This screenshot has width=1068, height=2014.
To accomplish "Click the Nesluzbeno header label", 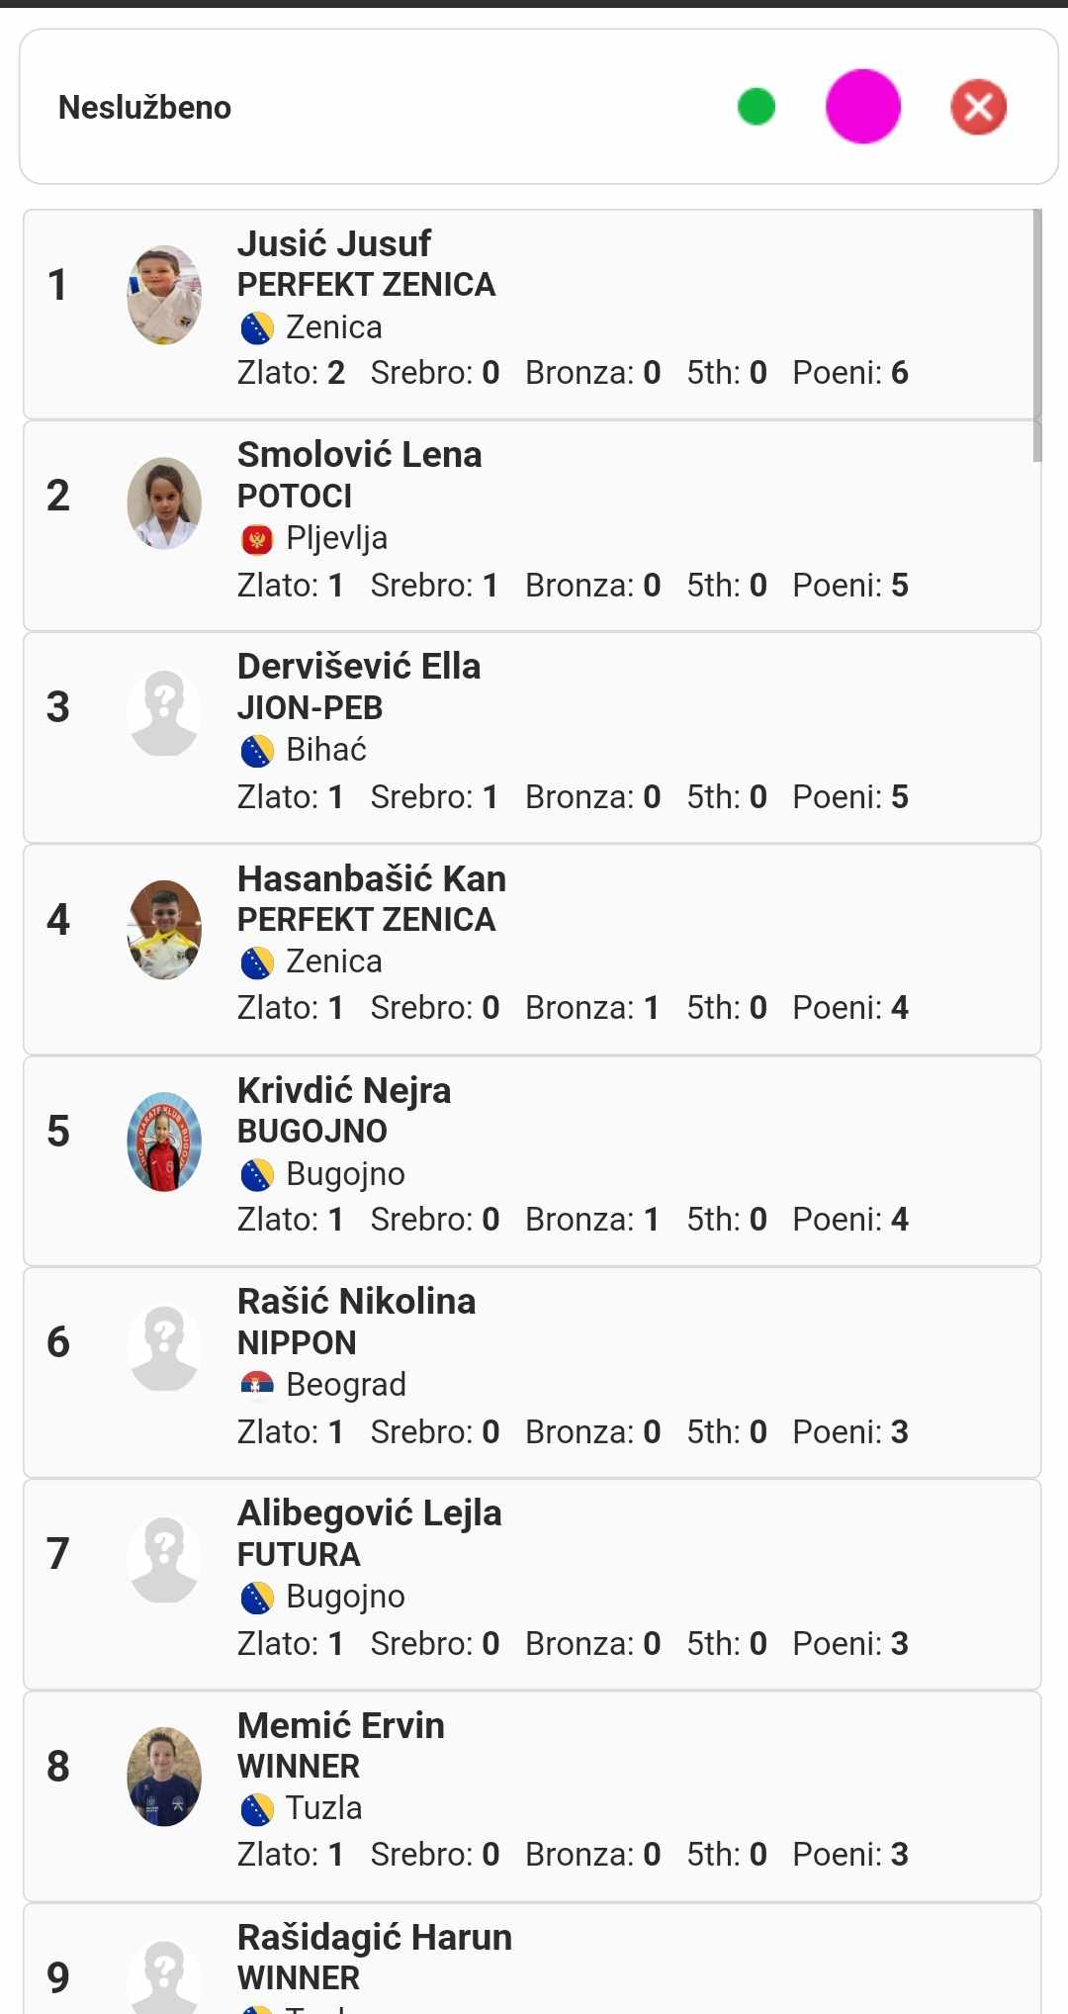I will pyautogui.click(x=145, y=107).
